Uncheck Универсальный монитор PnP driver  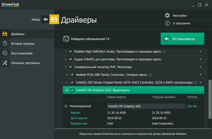pyautogui.click(x=71, y=67)
